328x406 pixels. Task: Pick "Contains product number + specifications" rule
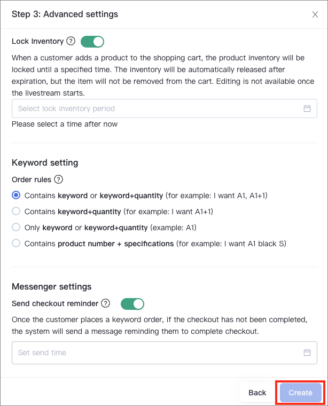pos(16,243)
